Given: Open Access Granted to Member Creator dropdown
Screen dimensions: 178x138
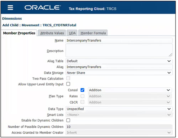Looking at the screenshot, I should point(119,133).
